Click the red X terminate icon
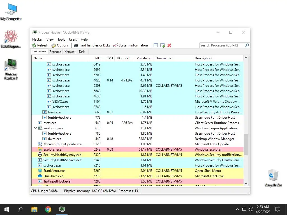The width and height of the screenshot is (287, 215). pos(169,45)
